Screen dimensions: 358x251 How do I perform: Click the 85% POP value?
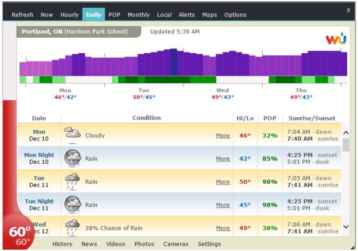pyautogui.click(x=270, y=159)
